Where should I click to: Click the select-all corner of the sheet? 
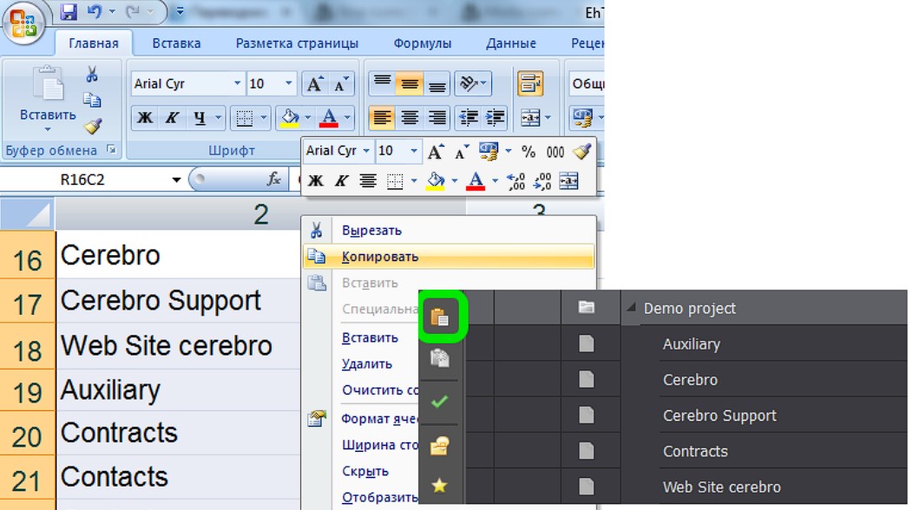click(x=28, y=214)
